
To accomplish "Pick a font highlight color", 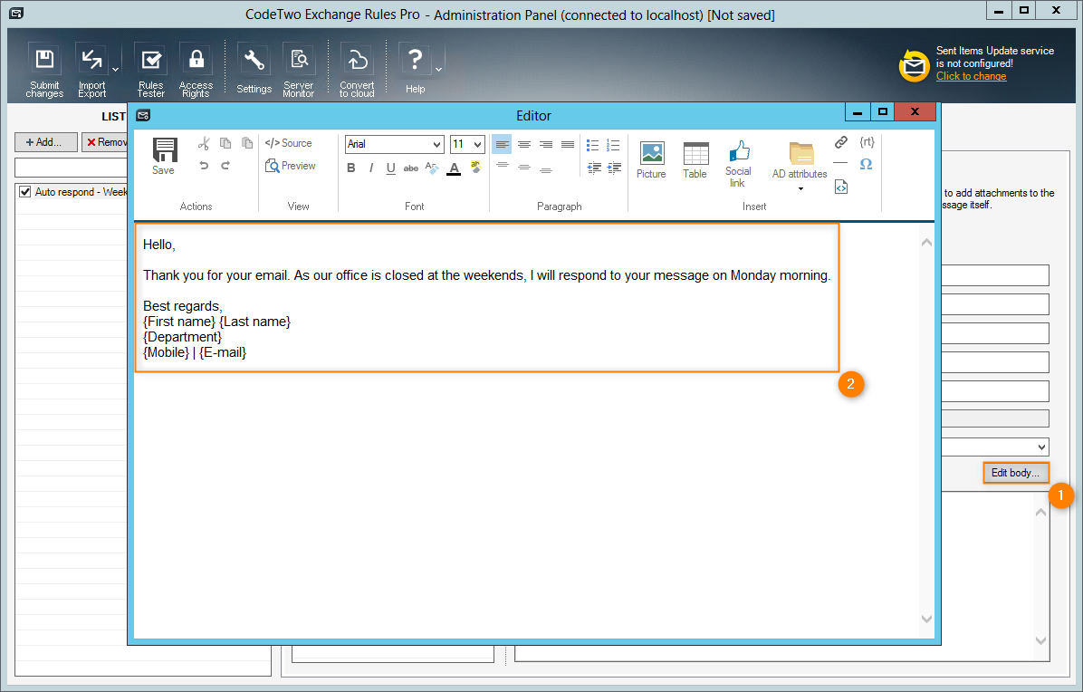I will [475, 168].
